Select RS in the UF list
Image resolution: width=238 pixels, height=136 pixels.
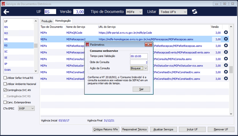(19, 46)
